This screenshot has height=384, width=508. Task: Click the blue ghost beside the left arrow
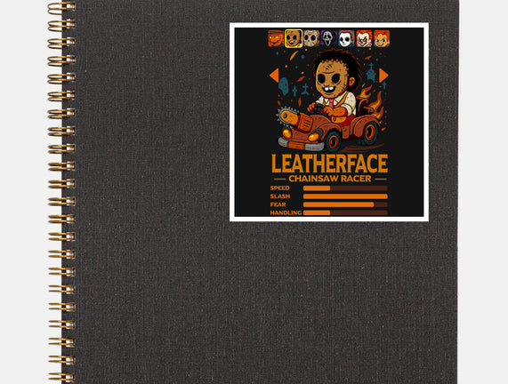284,86
